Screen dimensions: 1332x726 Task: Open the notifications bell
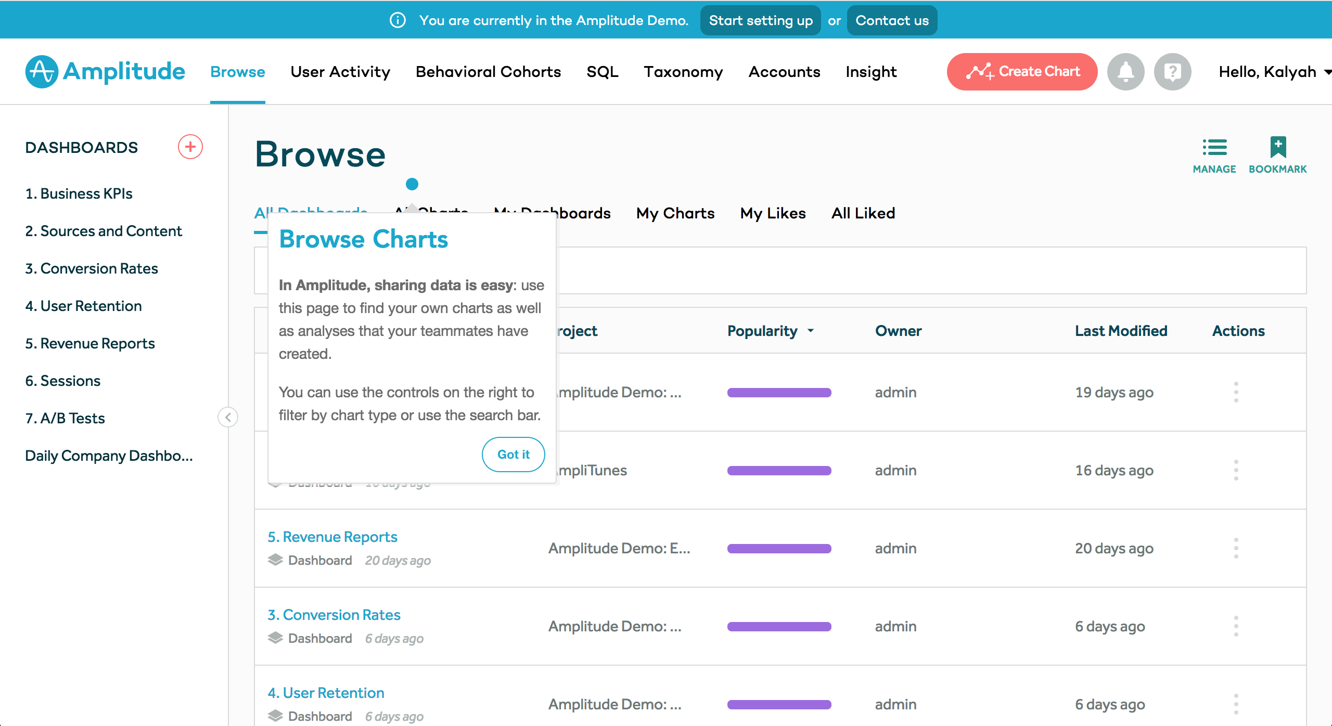1125,72
